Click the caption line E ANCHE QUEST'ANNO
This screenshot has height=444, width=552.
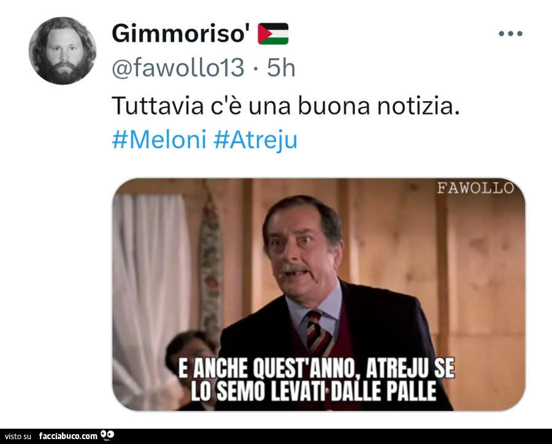point(316,369)
